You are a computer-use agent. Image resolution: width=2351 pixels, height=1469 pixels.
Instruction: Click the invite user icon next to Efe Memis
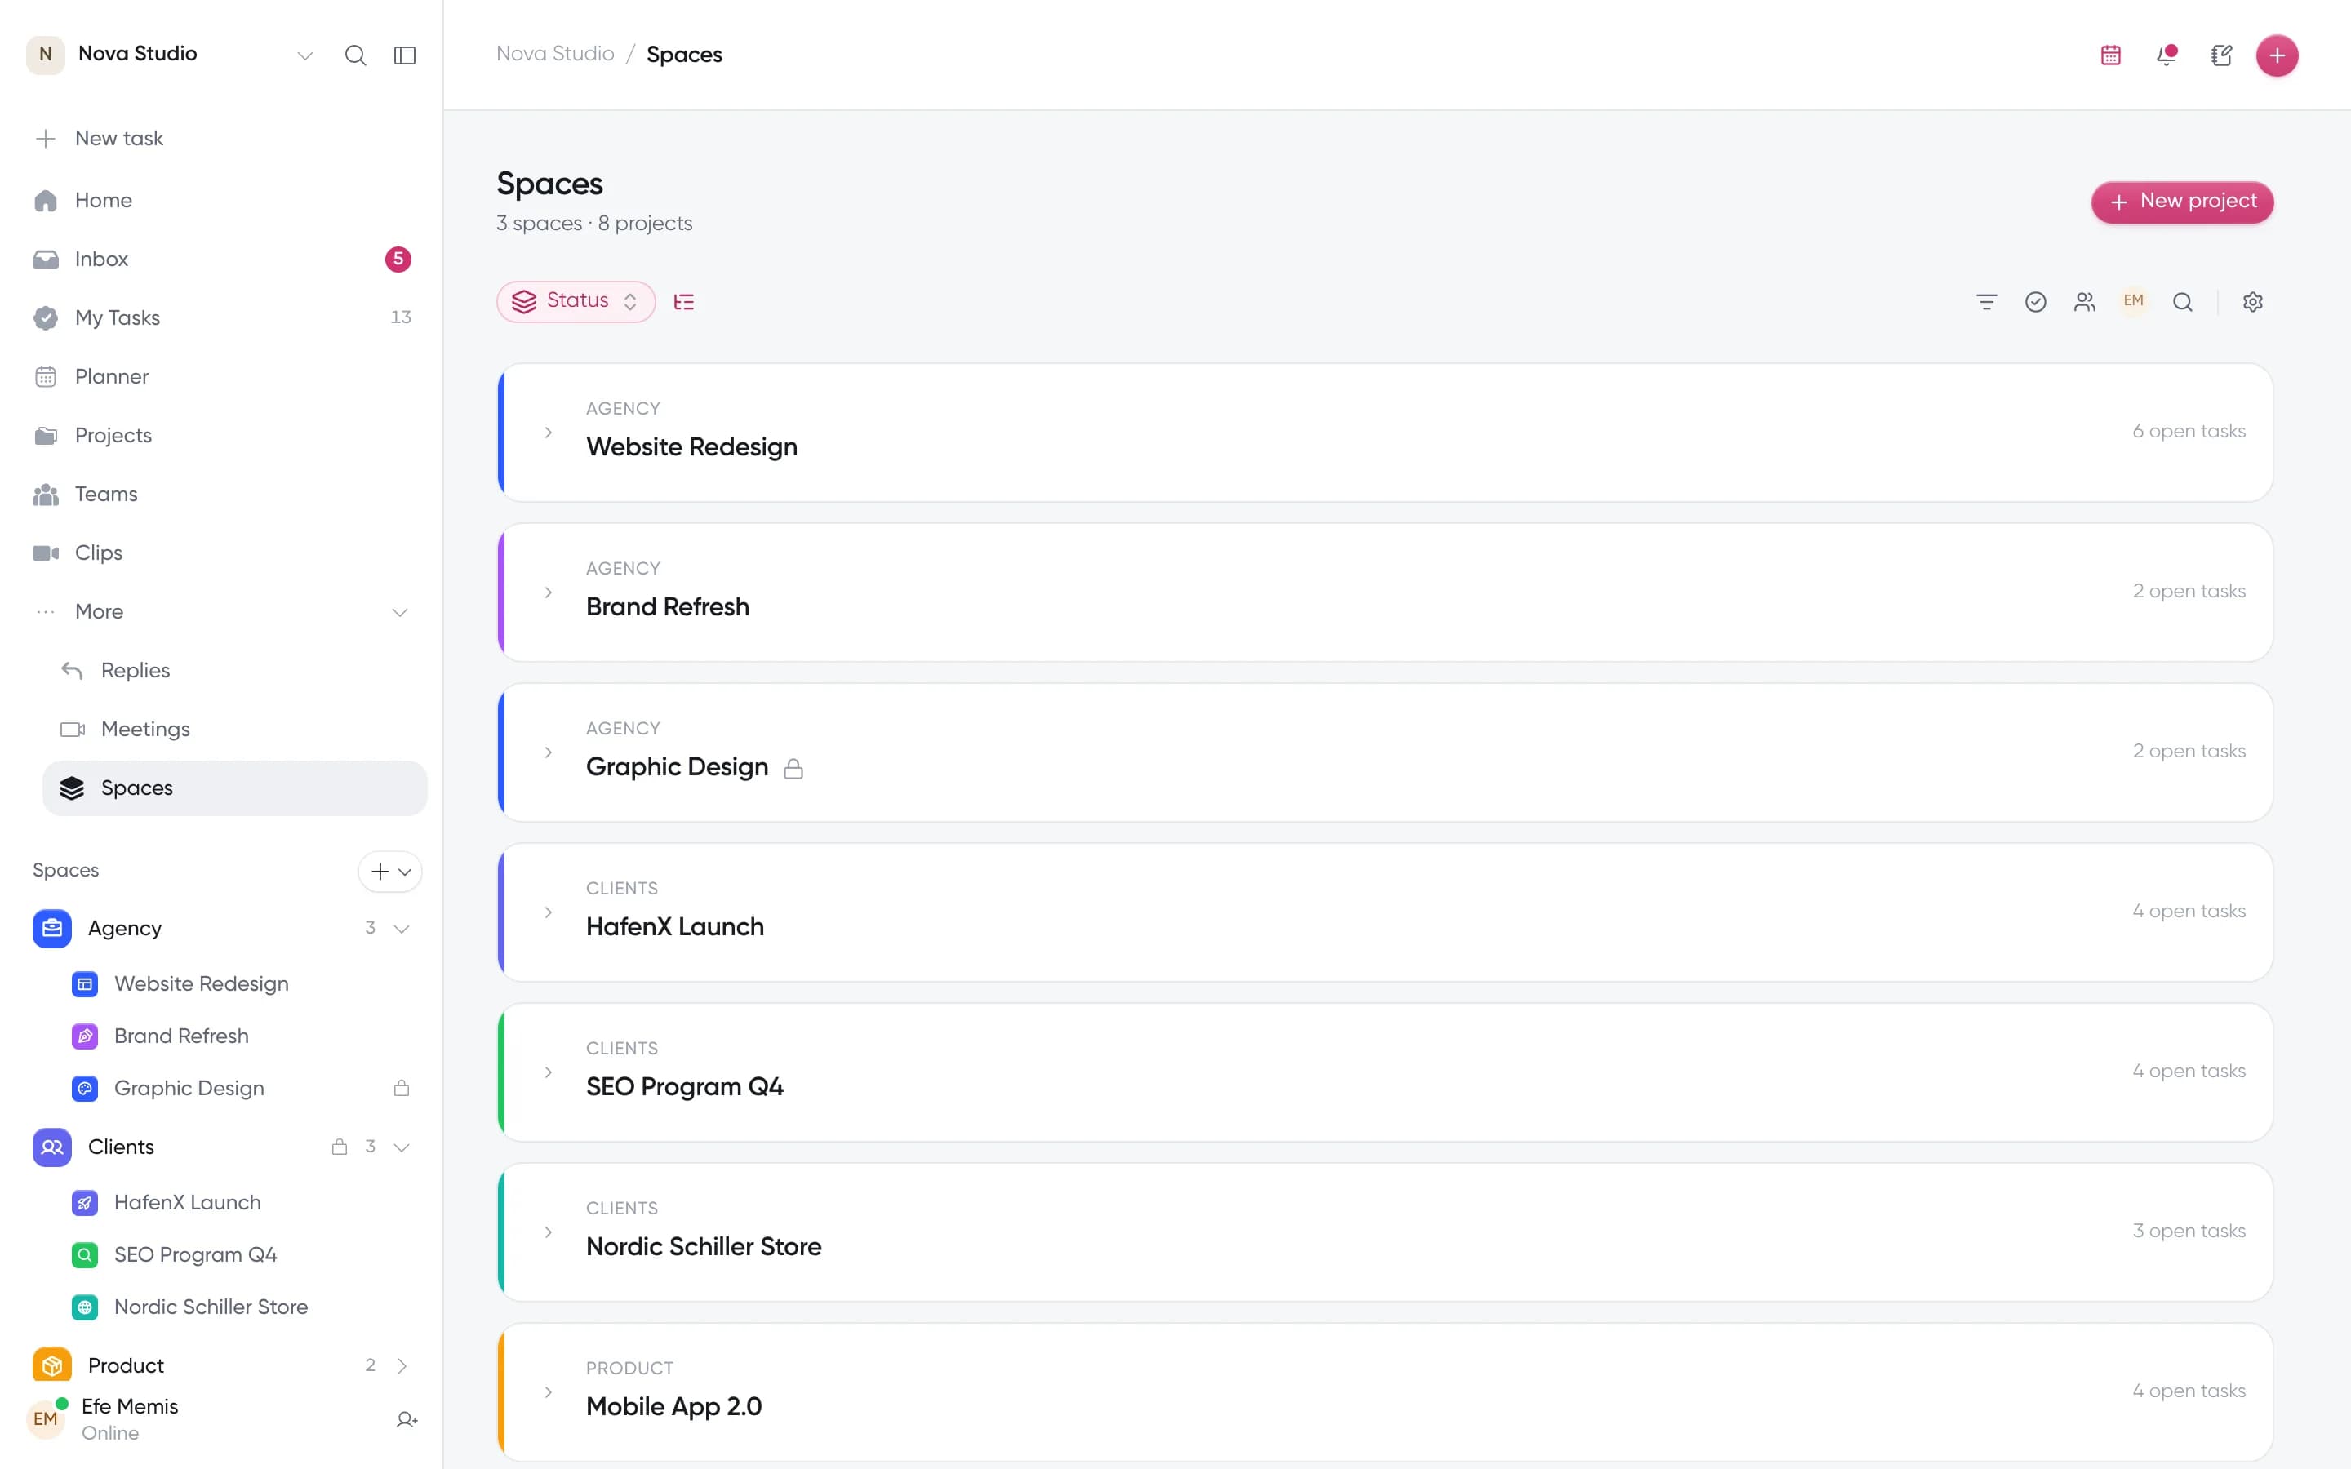(407, 1419)
